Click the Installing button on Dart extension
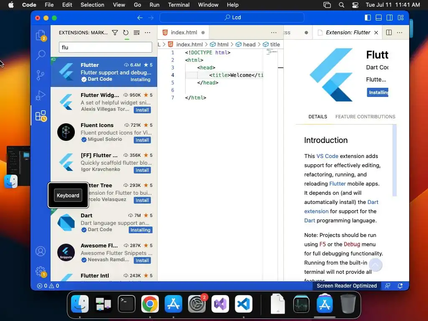428x321 pixels. [x=140, y=230]
